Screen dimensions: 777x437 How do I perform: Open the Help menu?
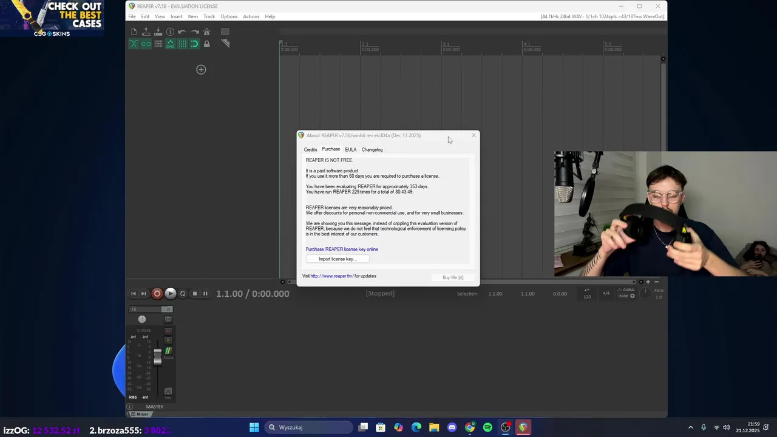270,16
